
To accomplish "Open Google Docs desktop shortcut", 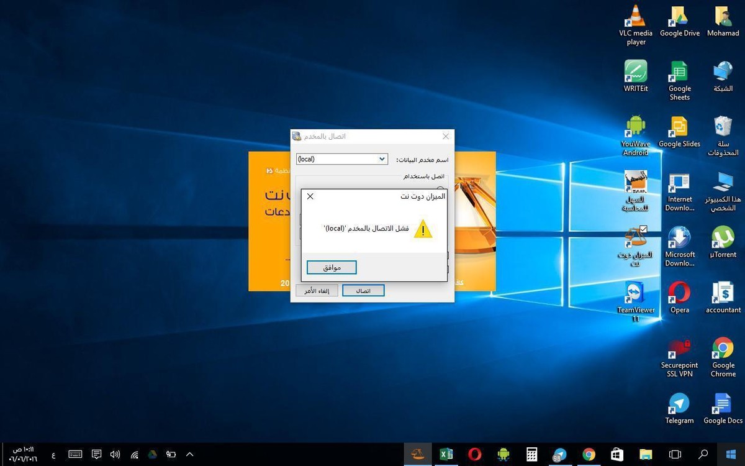I will (723, 408).
